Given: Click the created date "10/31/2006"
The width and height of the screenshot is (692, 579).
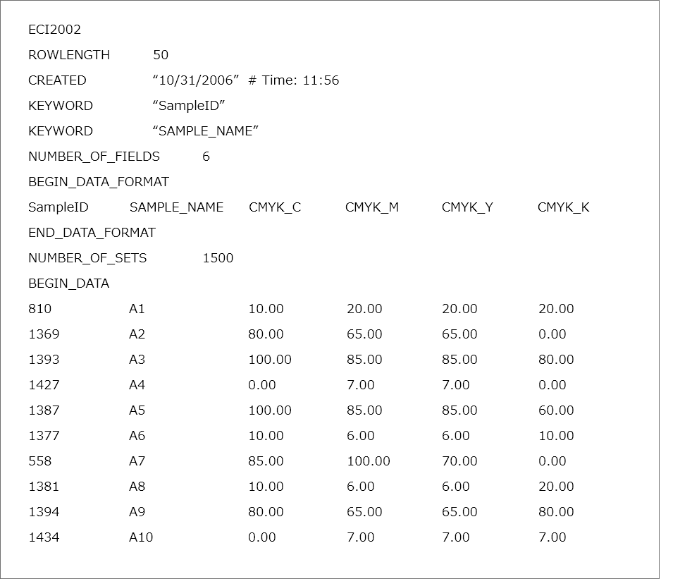Looking at the screenshot, I should pos(196,80).
